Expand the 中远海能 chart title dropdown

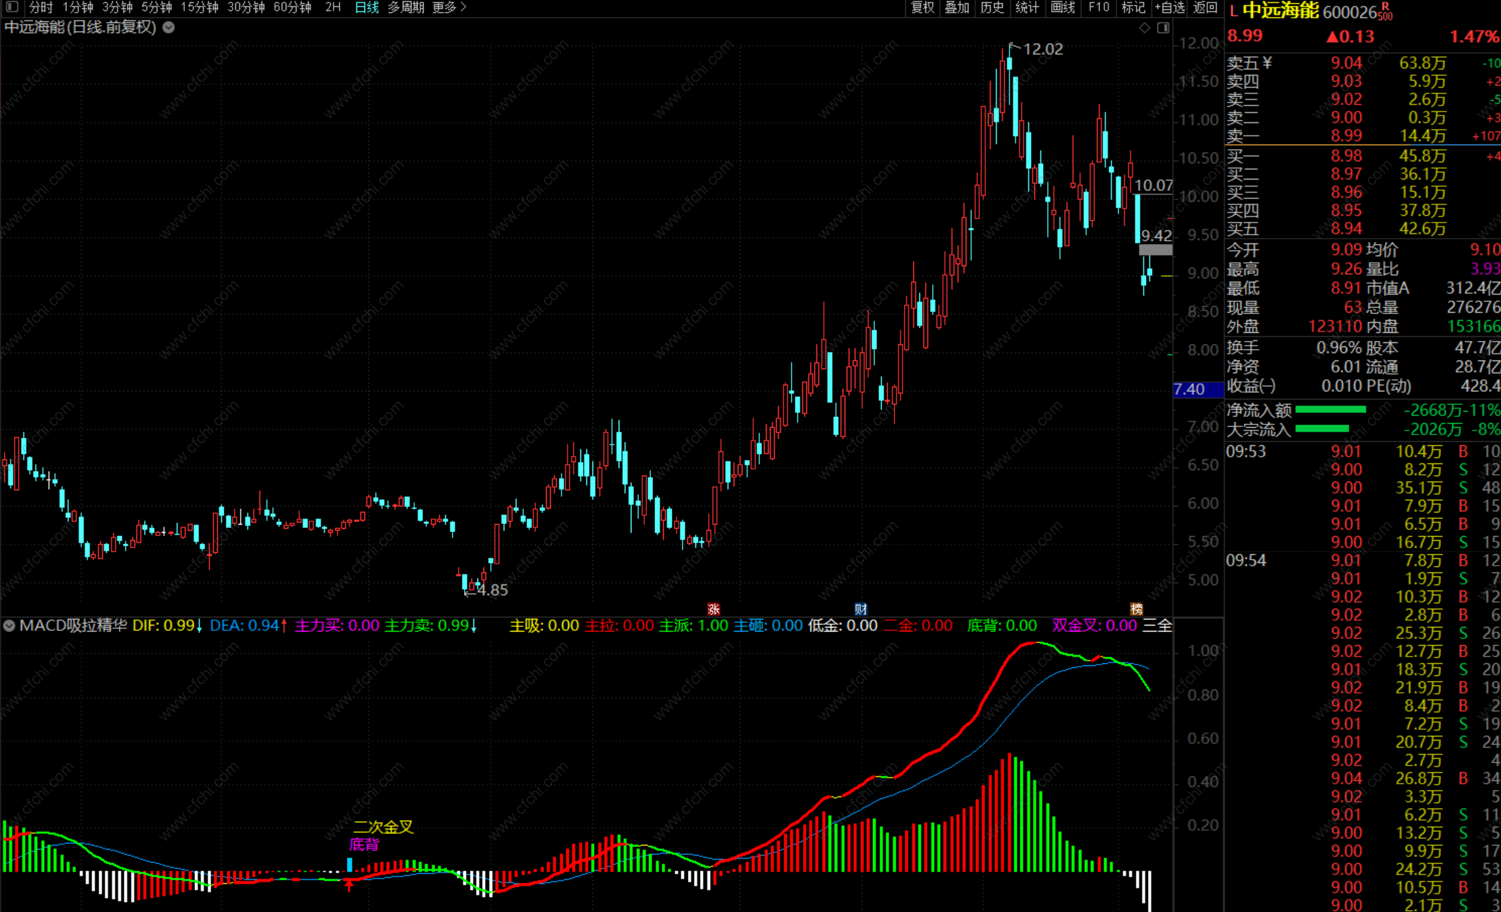[169, 28]
